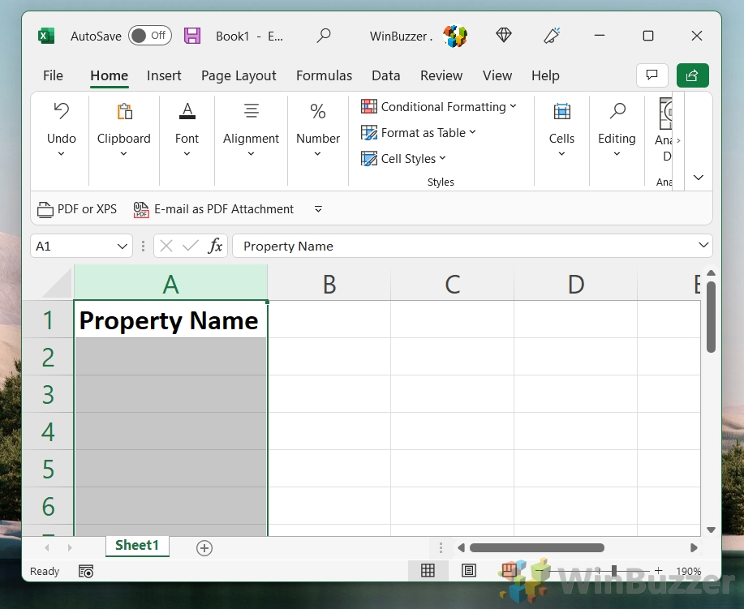
Task: Open the Formulas tab
Action: [x=324, y=75]
